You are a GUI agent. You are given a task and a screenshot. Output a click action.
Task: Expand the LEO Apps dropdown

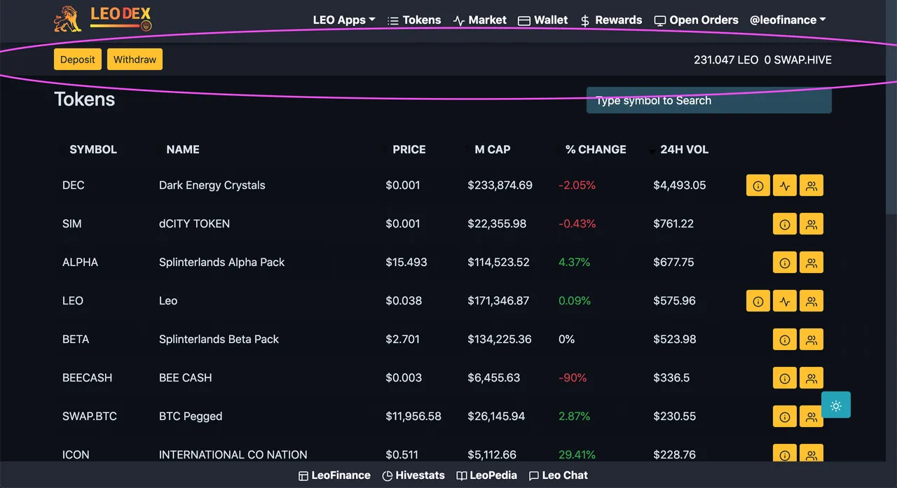[x=344, y=20]
